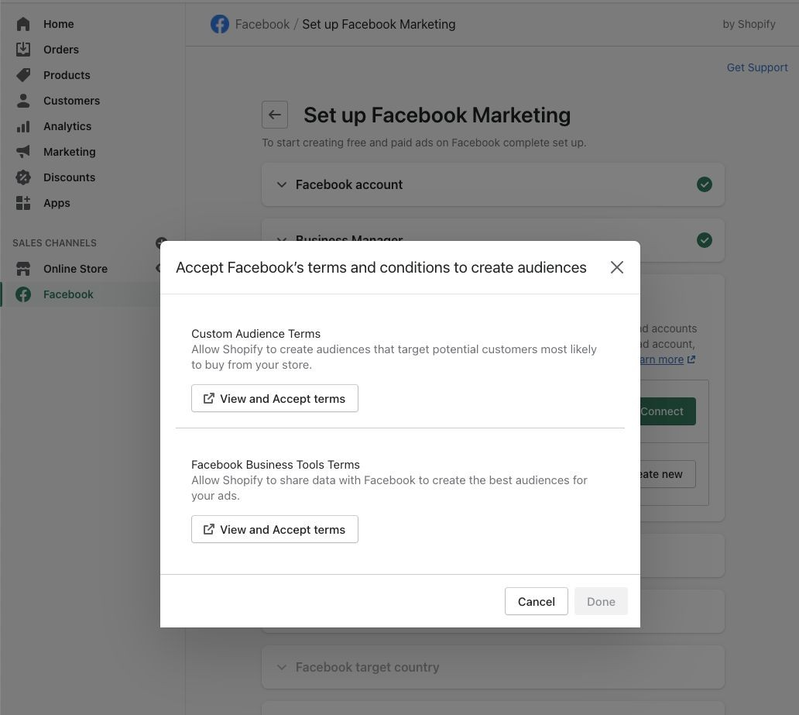Screen dimensions: 799x715
Task: Expand the Facebook target country section
Action: point(367,667)
